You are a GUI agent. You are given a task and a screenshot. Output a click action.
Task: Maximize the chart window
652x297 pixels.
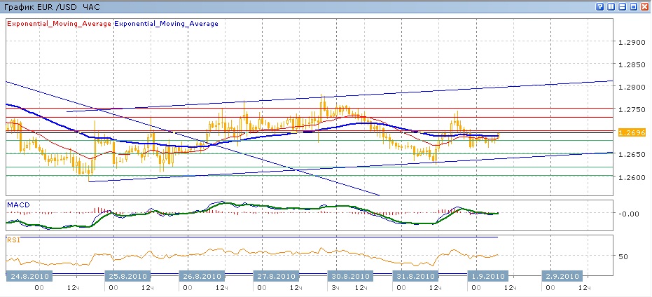pyautogui.click(x=633, y=6)
